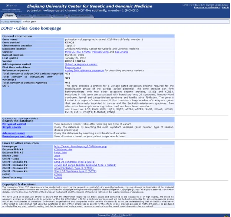The image size is (231, 217).
Task: Open Entrez Gene 3784 link
Action: click(x=57, y=156)
